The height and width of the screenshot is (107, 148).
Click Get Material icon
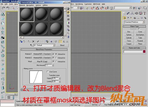tap(21, 41)
